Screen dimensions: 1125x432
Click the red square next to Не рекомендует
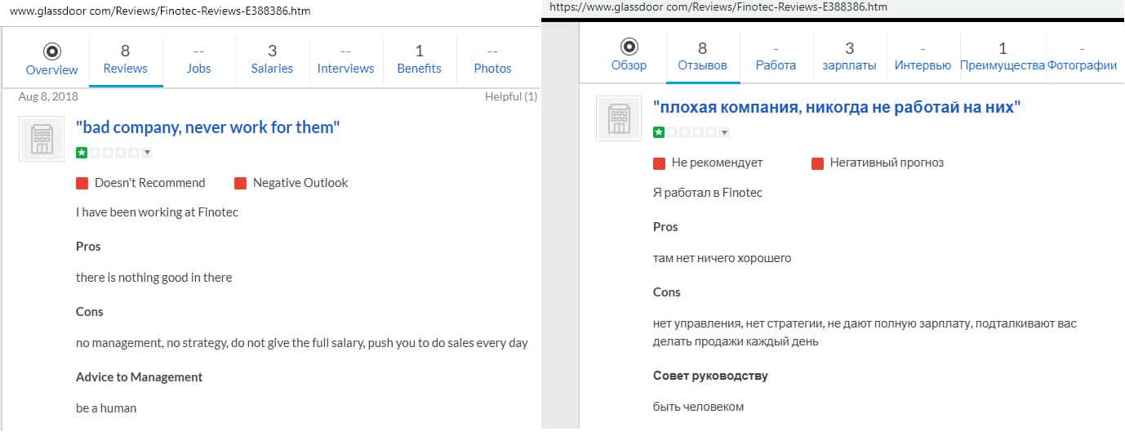point(660,163)
